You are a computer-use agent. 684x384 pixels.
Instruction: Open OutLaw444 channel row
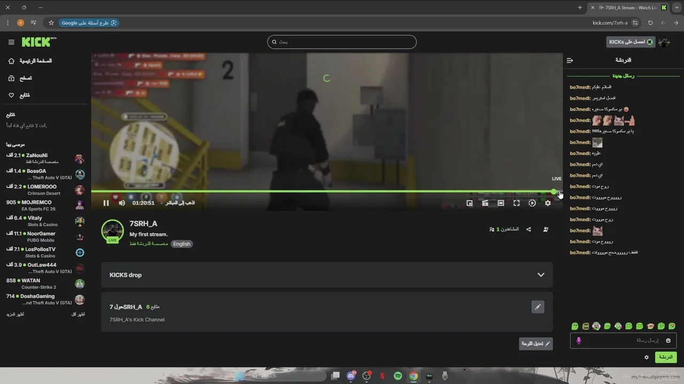45,268
